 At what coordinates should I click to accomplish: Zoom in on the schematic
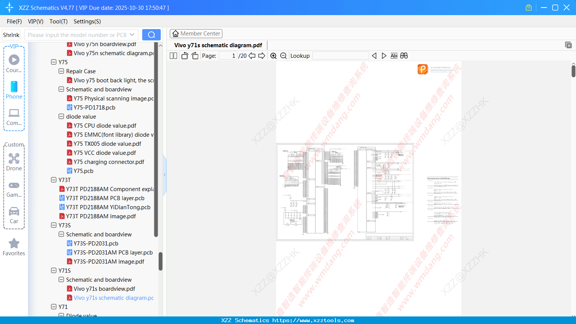(273, 56)
